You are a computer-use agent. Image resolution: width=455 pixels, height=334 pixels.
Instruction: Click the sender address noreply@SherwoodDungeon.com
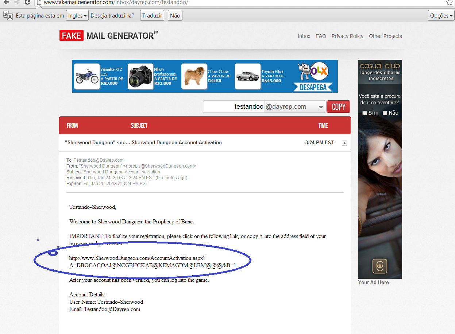tap(161, 166)
